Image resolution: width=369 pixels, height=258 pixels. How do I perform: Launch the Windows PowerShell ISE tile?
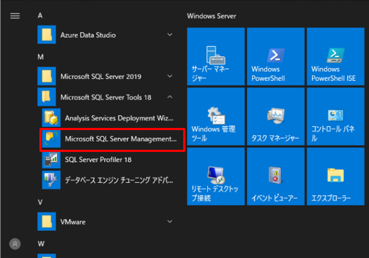tap(335, 57)
